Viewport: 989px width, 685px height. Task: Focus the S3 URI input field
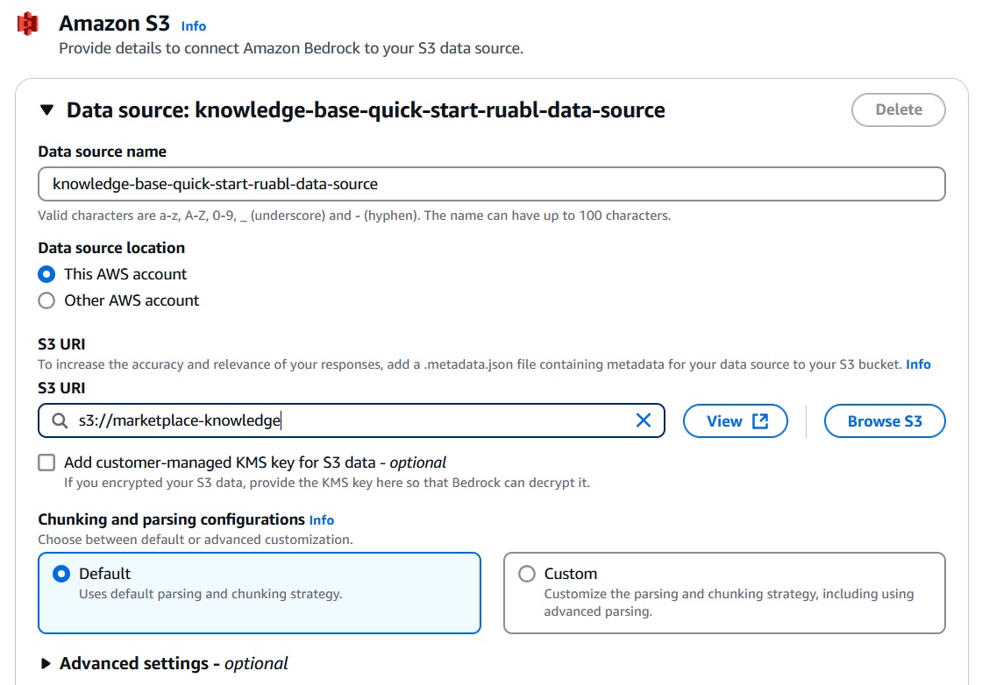click(352, 420)
